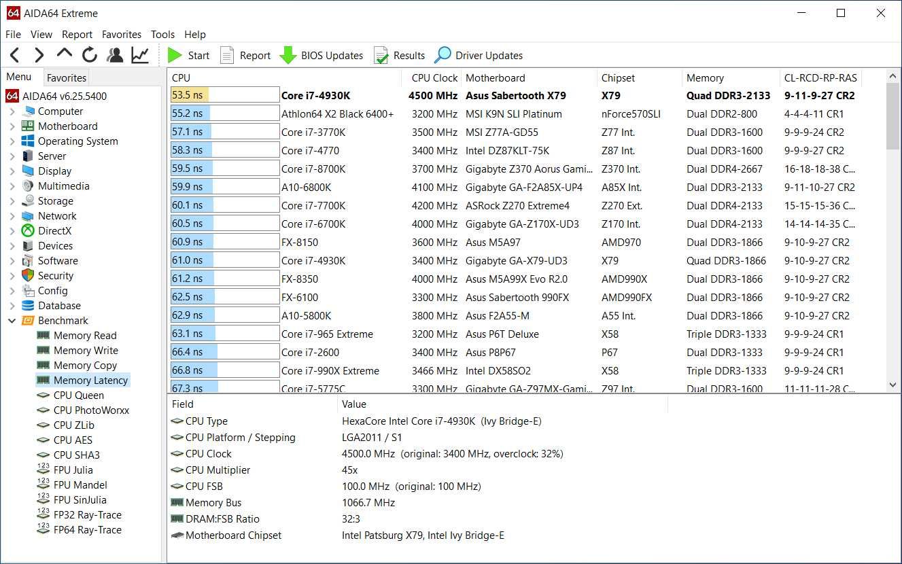Image resolution: width=902 pixels, height=564 pixels.
Task: Expand the Multimedia tree node
Action: [x=12, y=186]
